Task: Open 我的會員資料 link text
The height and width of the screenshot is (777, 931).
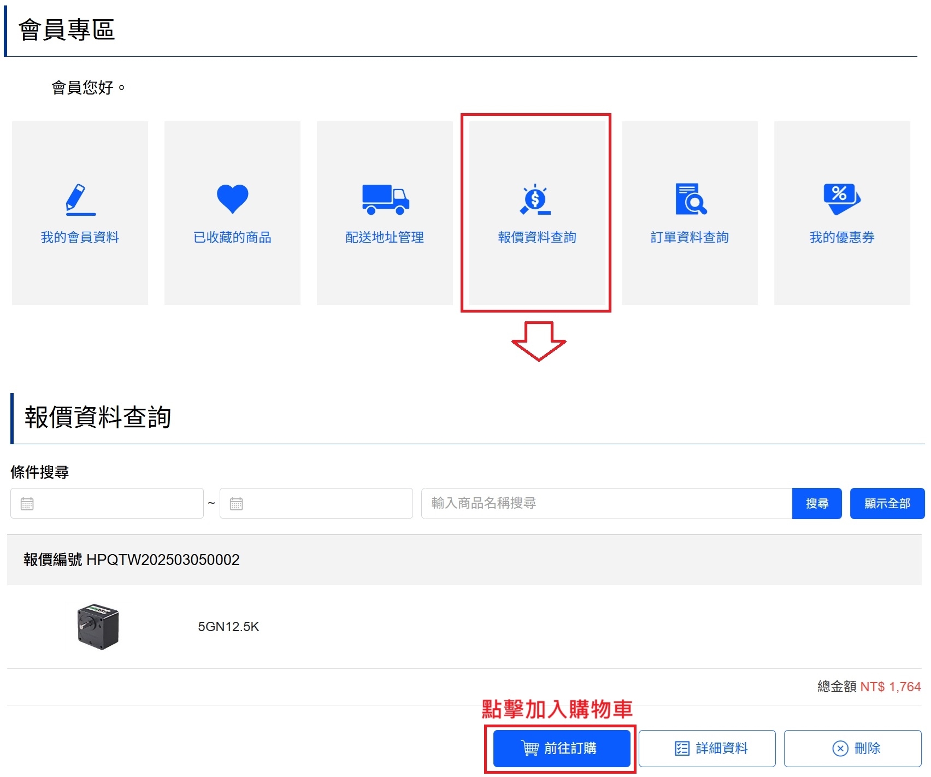Action: click(80, 237)
